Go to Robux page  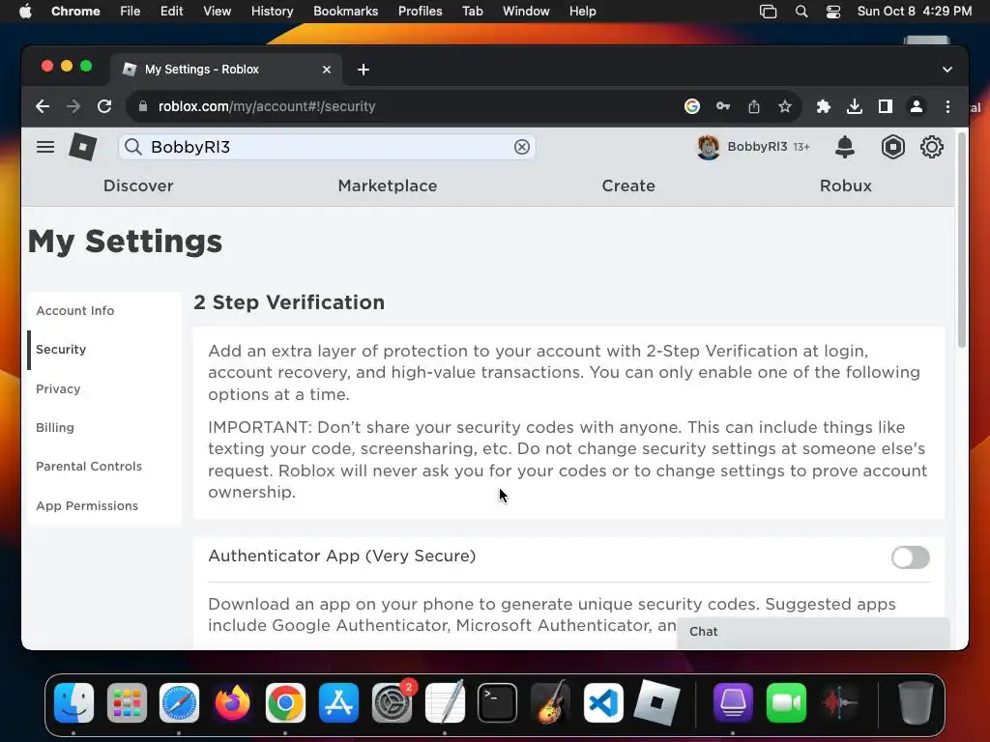coord(845,185)
